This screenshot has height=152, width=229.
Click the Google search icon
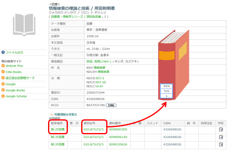[3, 84]
